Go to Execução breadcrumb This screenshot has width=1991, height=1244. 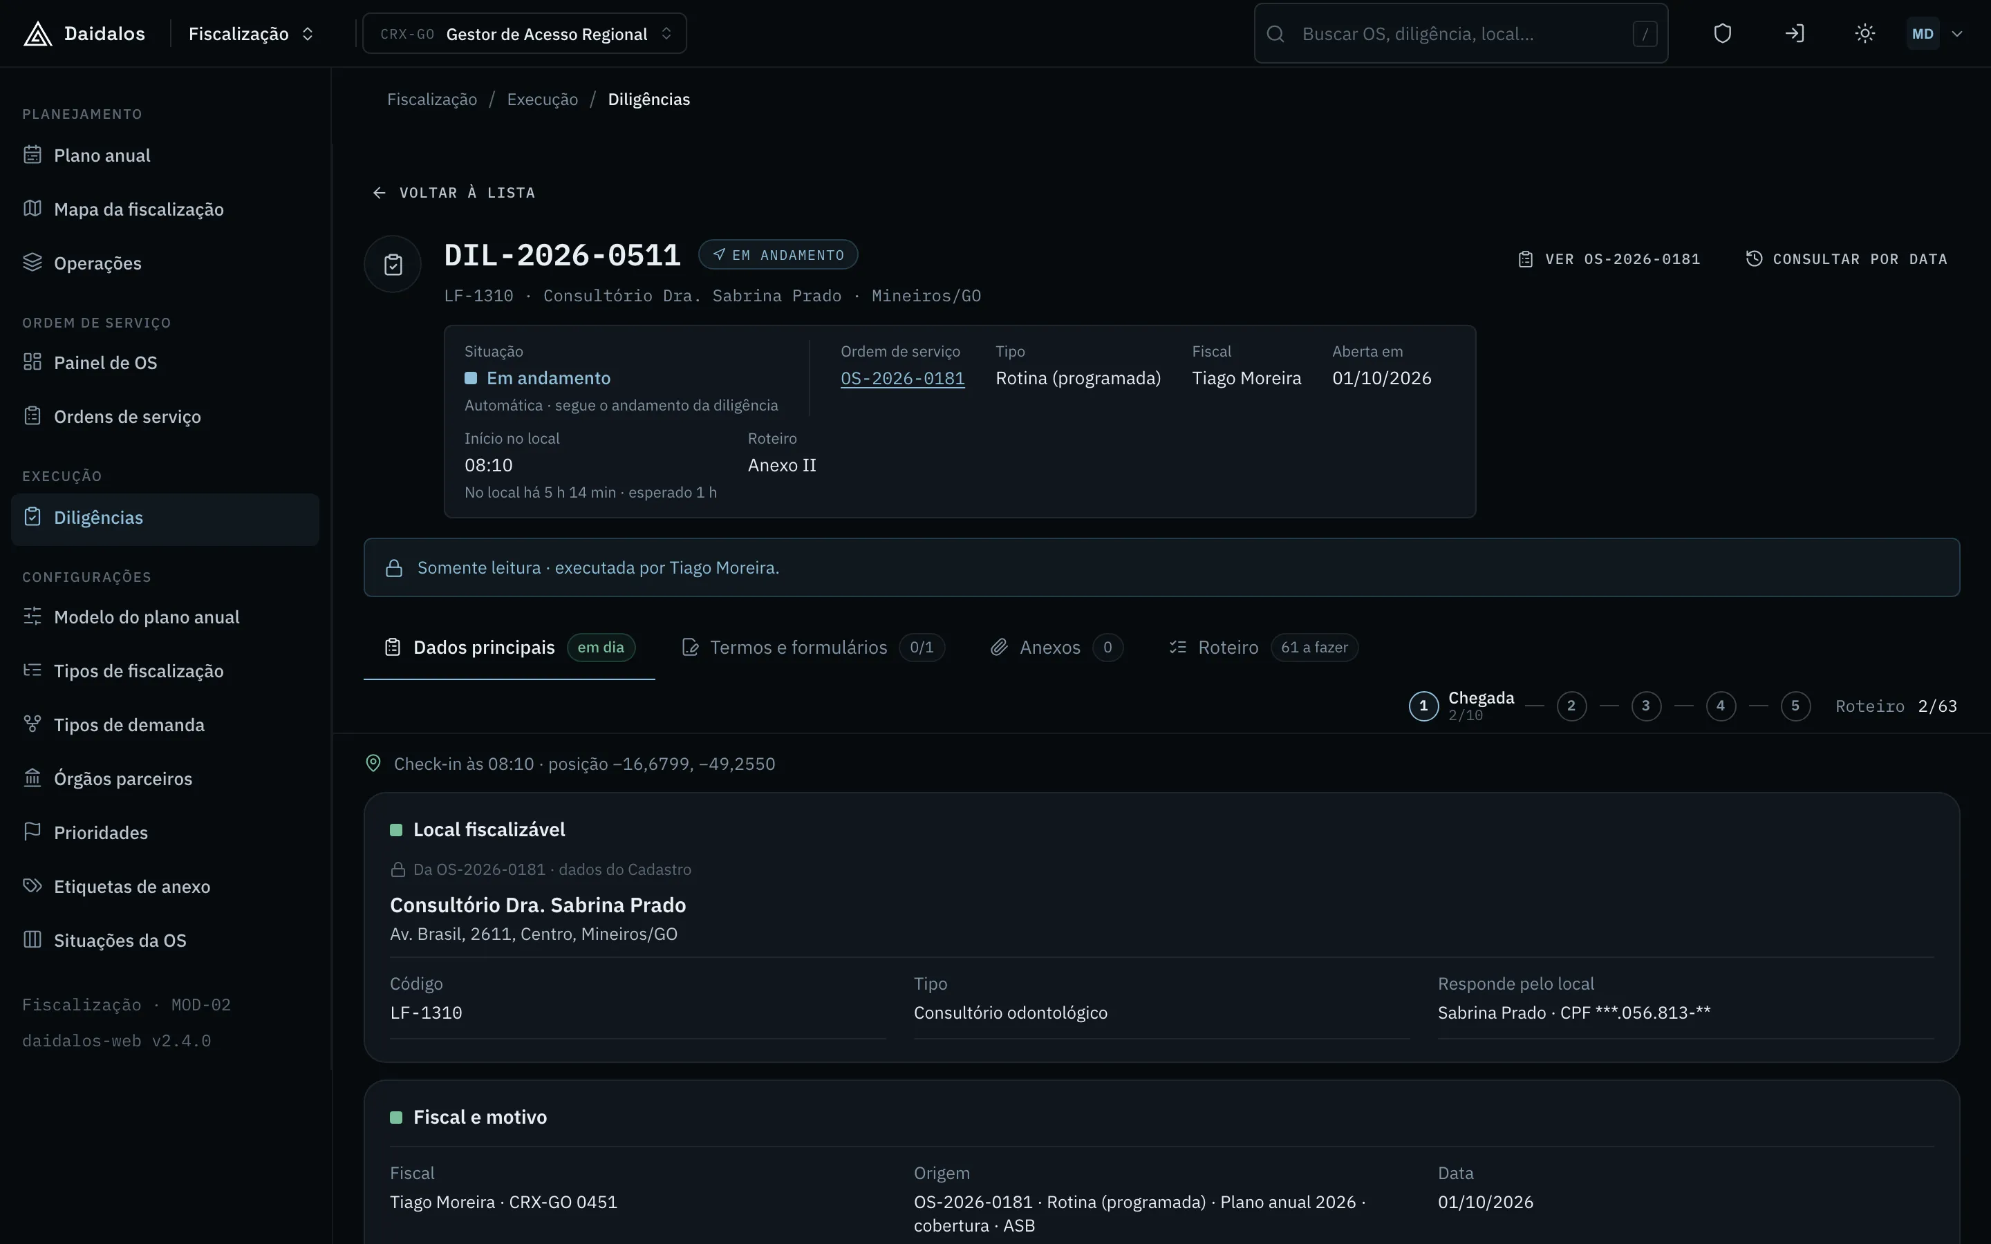pyautogui.click(x=542, y=100)
